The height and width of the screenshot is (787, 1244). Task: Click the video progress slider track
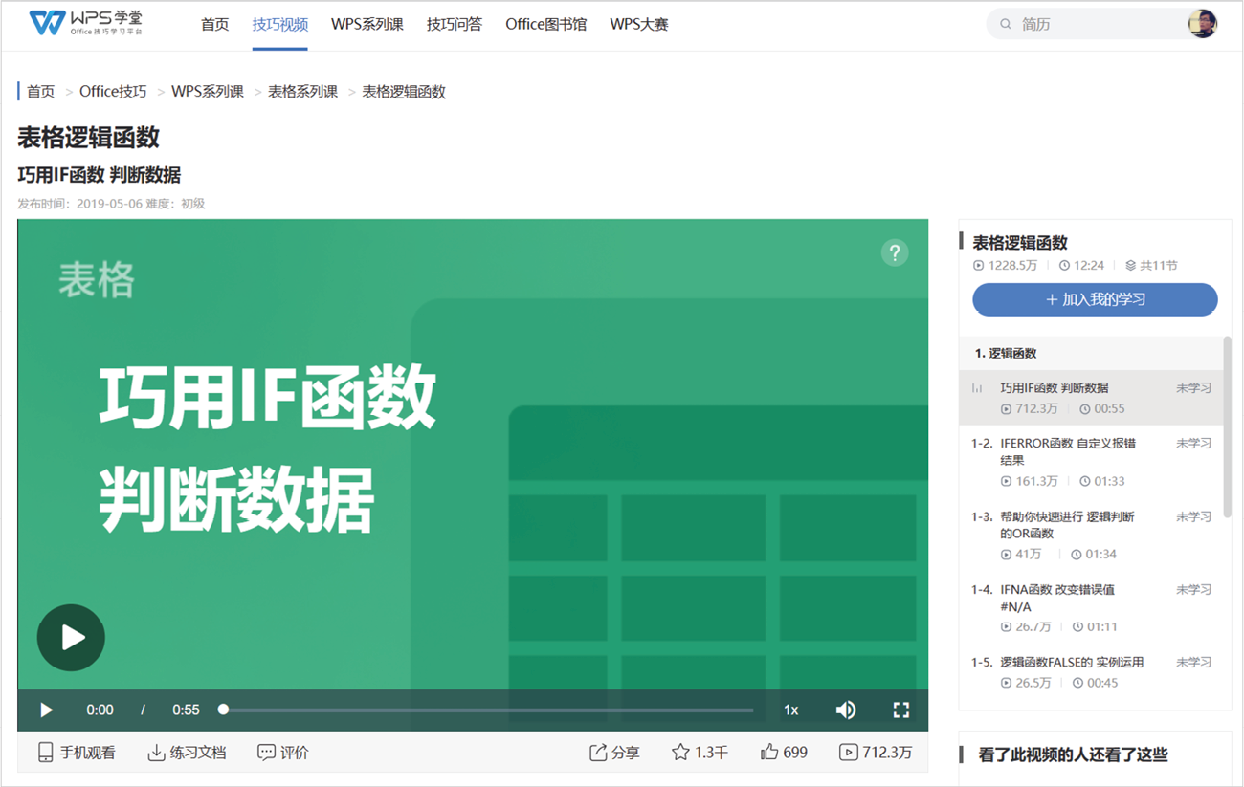[488, 710]
